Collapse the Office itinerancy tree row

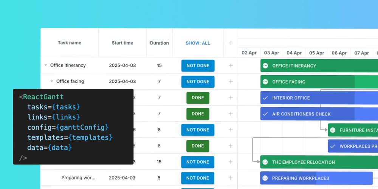(46, 65)
